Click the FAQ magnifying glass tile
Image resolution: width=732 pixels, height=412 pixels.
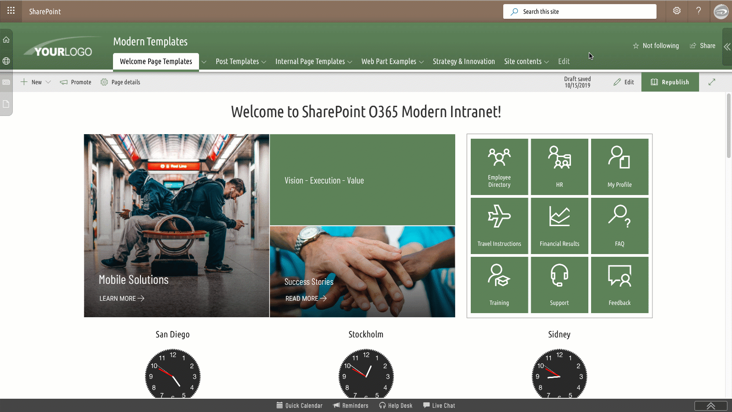pos(619,225)
